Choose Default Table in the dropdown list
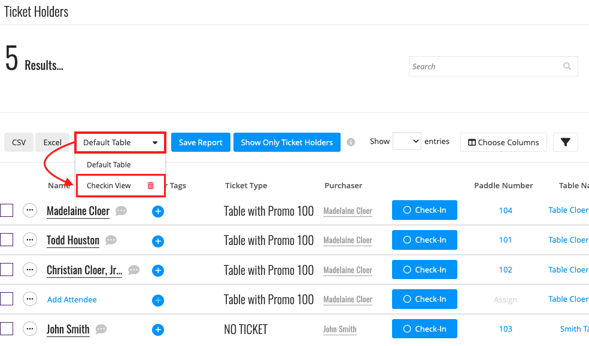The width and height of the screenshot is (589, 346). coord(108,164)
